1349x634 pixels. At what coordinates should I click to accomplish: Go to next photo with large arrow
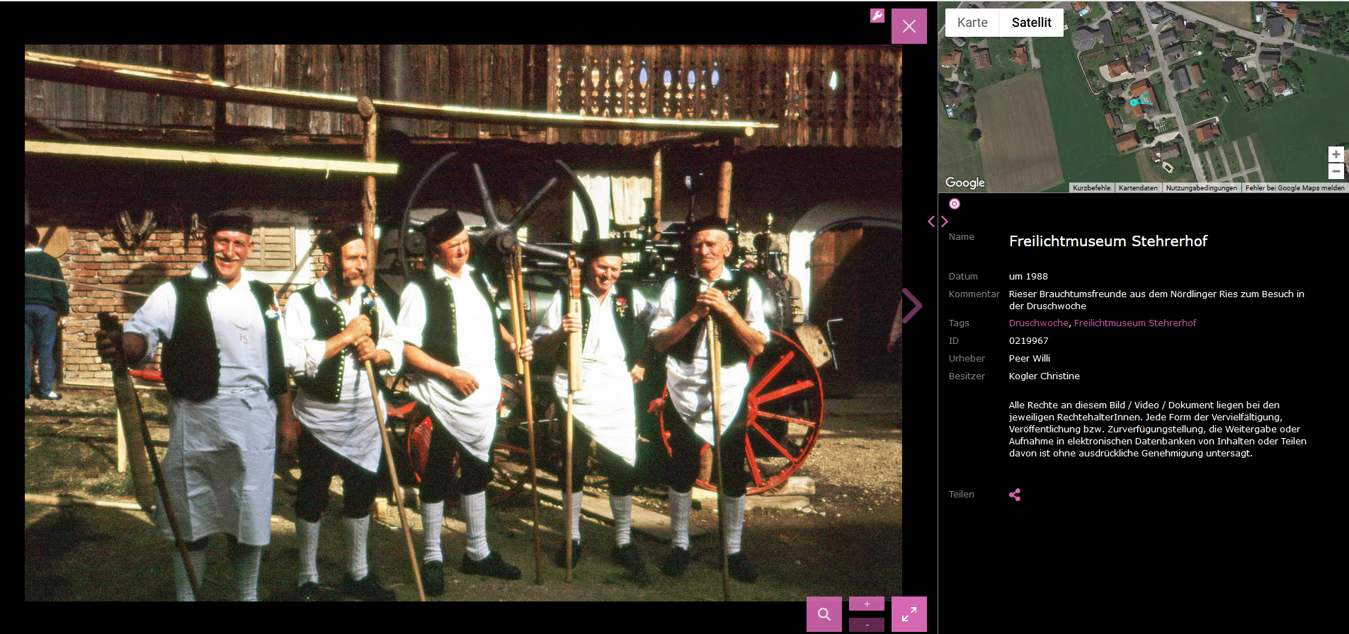912,306
